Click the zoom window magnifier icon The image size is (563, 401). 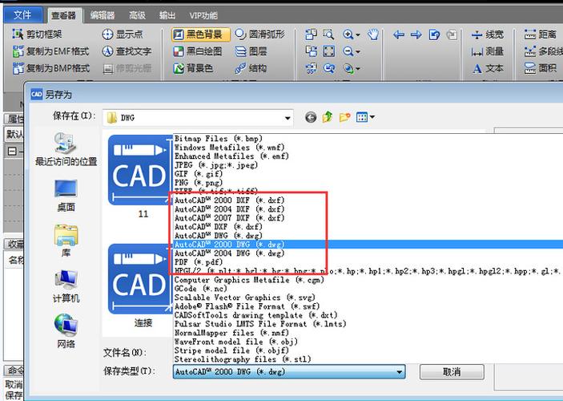point(328,34)
